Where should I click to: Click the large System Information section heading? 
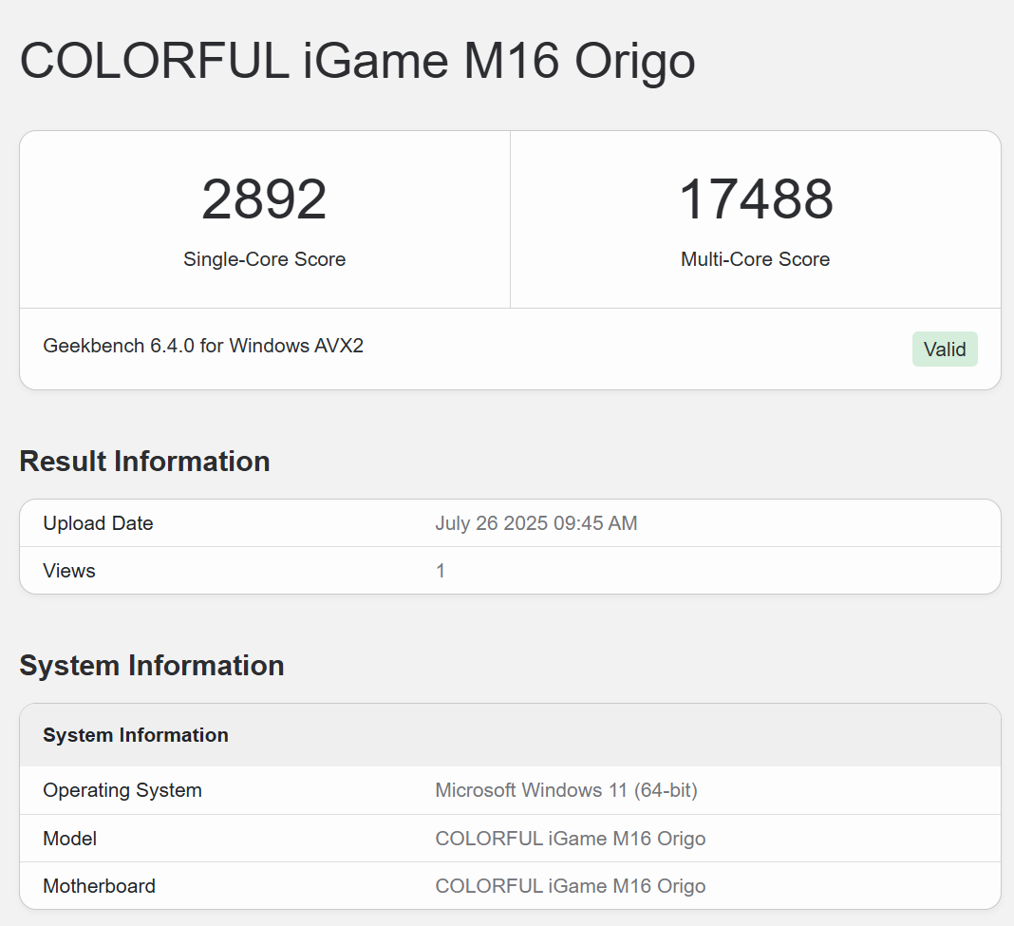(152, 666)
